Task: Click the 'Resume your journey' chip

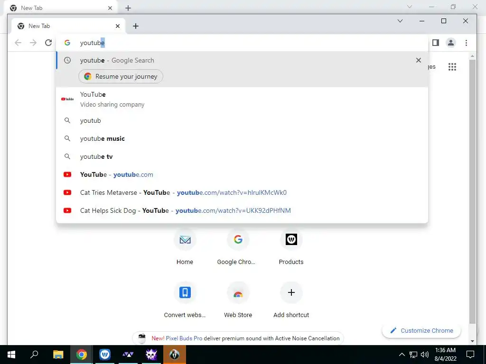Action: pyautogui.click(x=121, y=76)
